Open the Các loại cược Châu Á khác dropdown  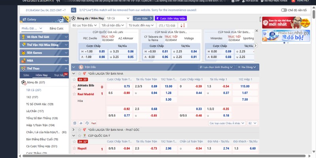[x=227, y=123]
